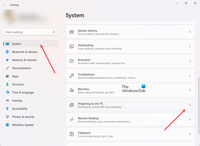Open the Multitasking settings row
The height and width of the screenshot is (146, 200).
129,46
